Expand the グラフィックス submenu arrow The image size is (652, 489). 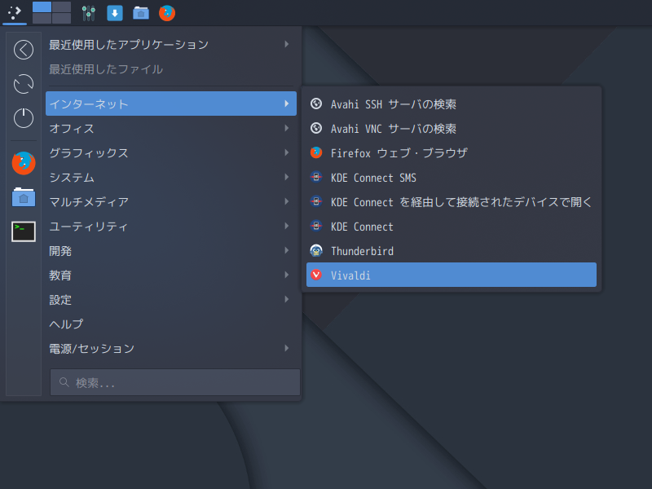tap(287, 152)
